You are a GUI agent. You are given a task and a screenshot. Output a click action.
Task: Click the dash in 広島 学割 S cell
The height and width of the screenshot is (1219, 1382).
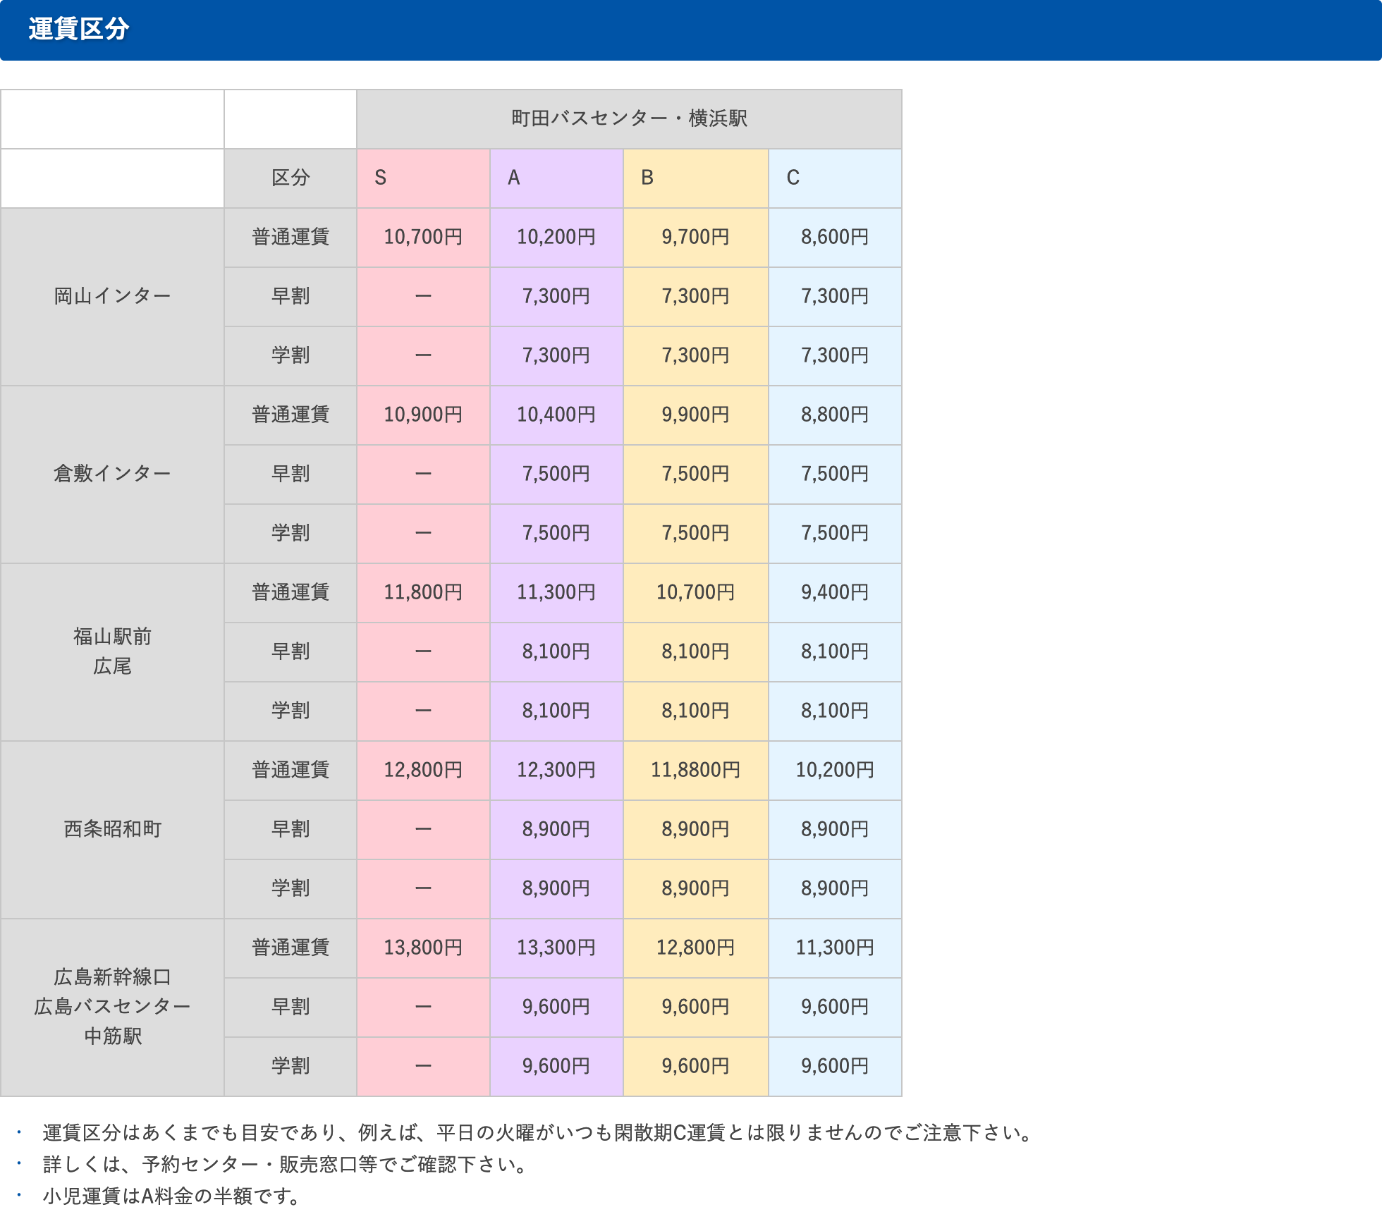coord(423,1066)
